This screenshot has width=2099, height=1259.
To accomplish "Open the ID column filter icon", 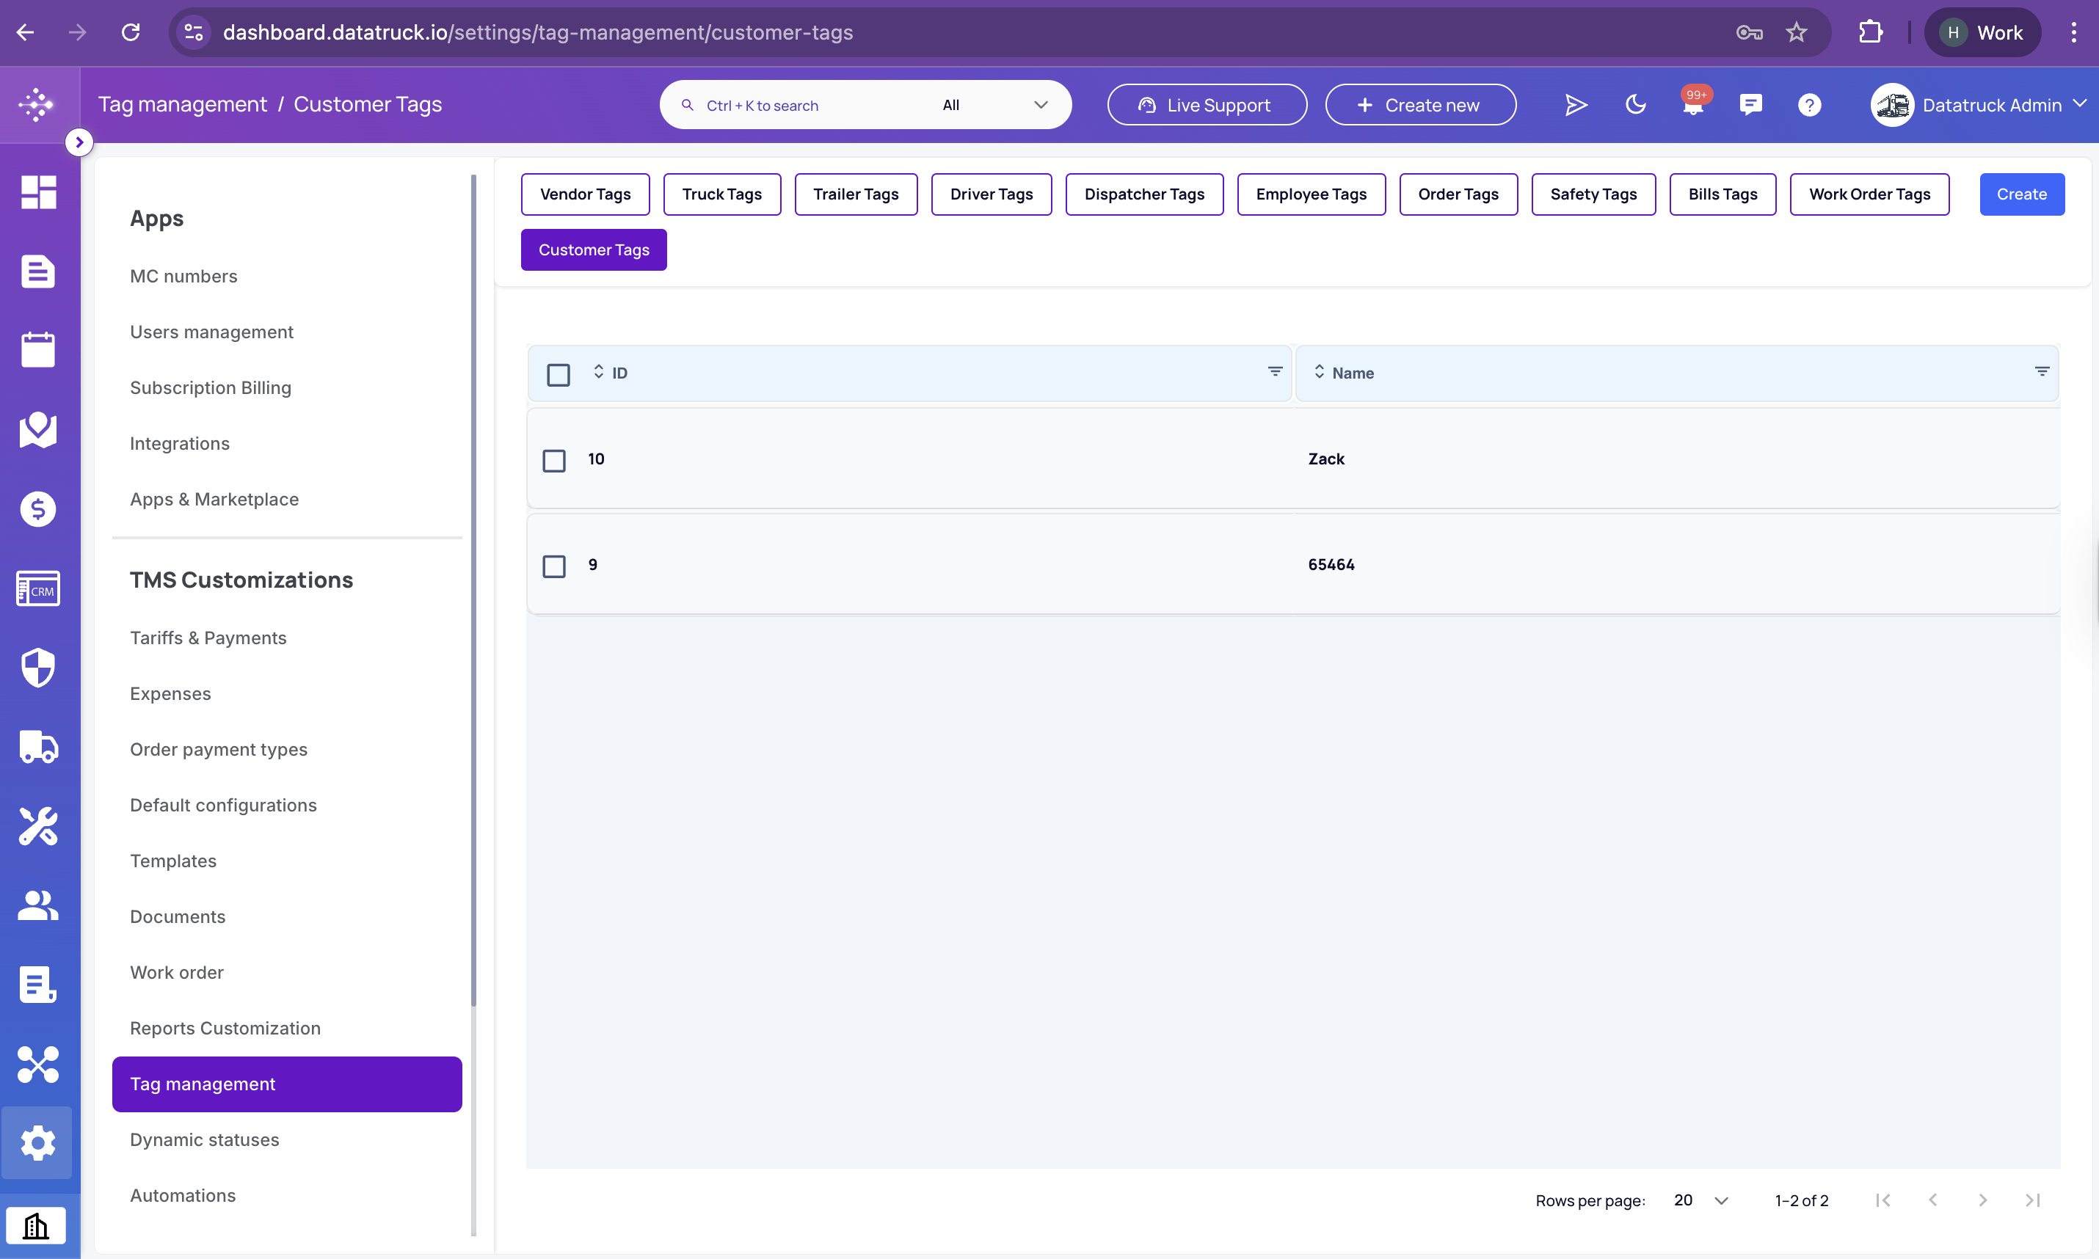I will point(1274,371).
